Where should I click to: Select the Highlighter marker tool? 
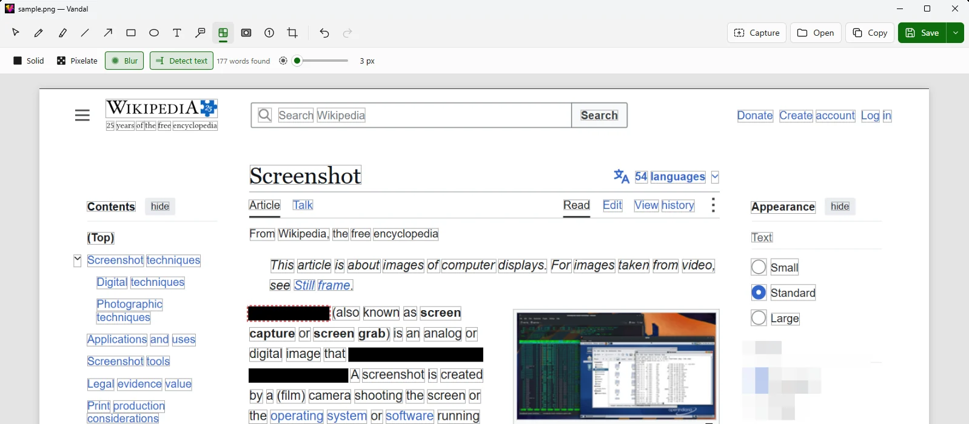62,33
